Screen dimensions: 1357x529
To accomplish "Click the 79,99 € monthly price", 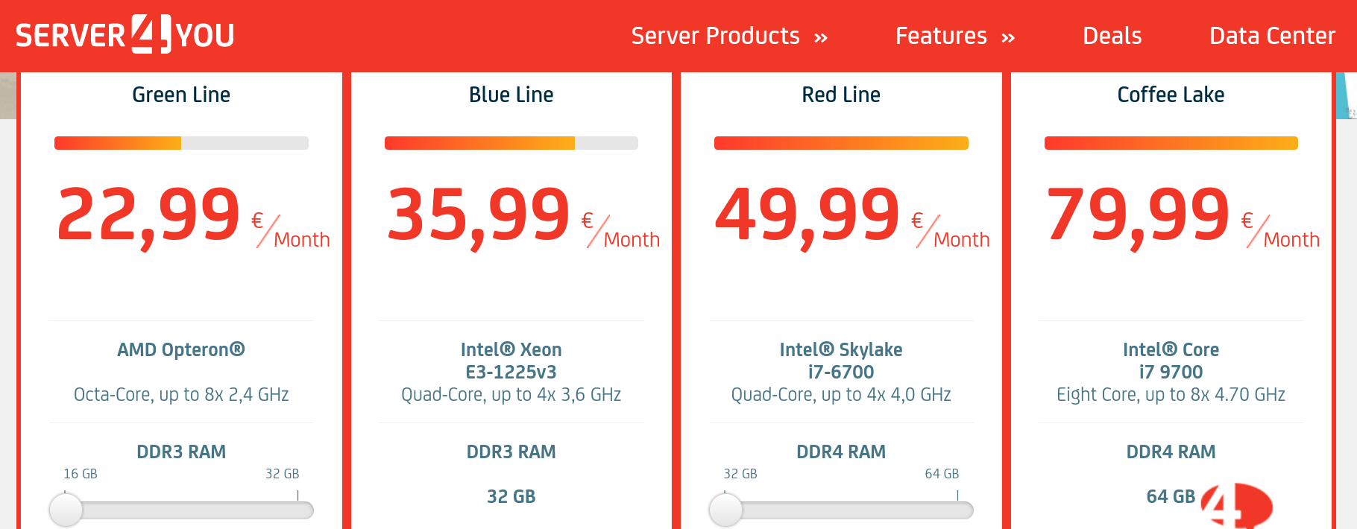I will click(1183, 216).
